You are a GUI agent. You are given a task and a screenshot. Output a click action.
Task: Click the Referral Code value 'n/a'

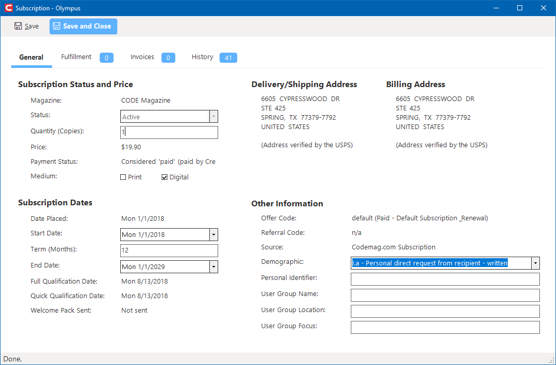(357, 233)
